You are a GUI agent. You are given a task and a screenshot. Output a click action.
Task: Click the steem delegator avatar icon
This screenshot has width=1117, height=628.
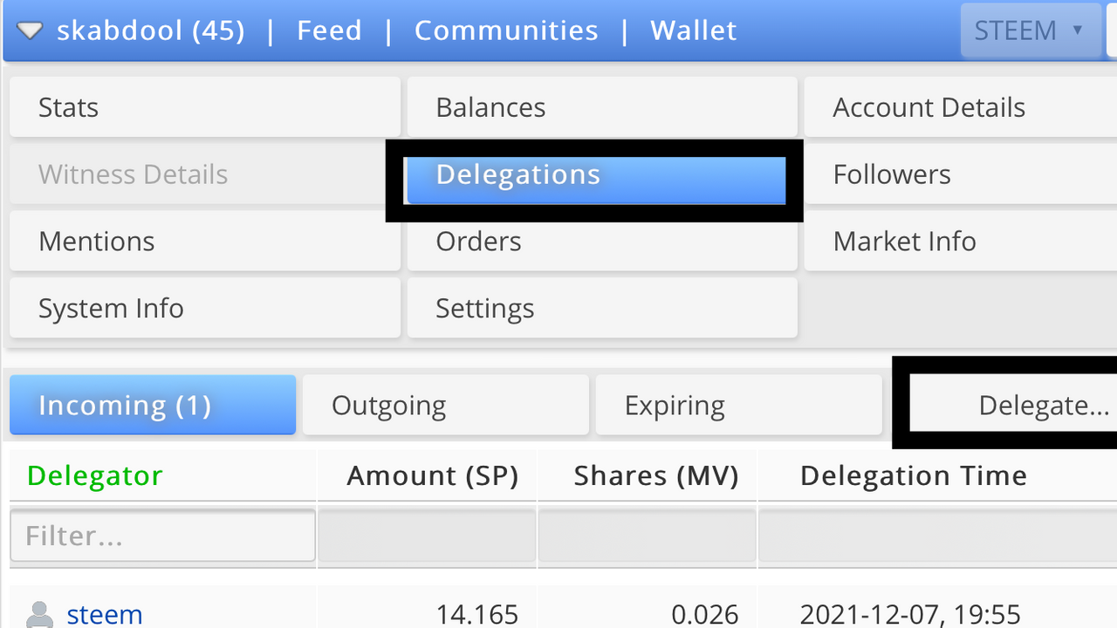point(39,615)
